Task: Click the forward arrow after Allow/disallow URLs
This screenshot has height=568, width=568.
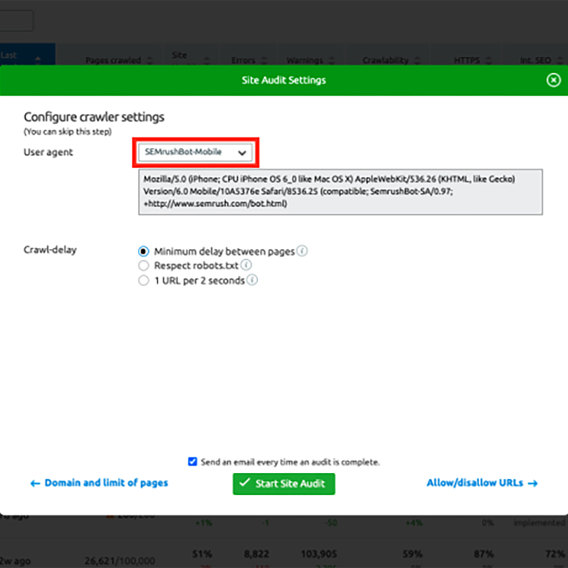Action: point(532,483)
